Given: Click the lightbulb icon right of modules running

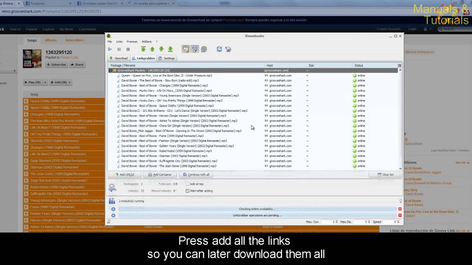Looking at the screenshot, I should 400,201.
